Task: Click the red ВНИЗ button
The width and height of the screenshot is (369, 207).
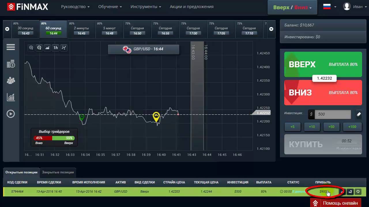Action: coord(323,93)
